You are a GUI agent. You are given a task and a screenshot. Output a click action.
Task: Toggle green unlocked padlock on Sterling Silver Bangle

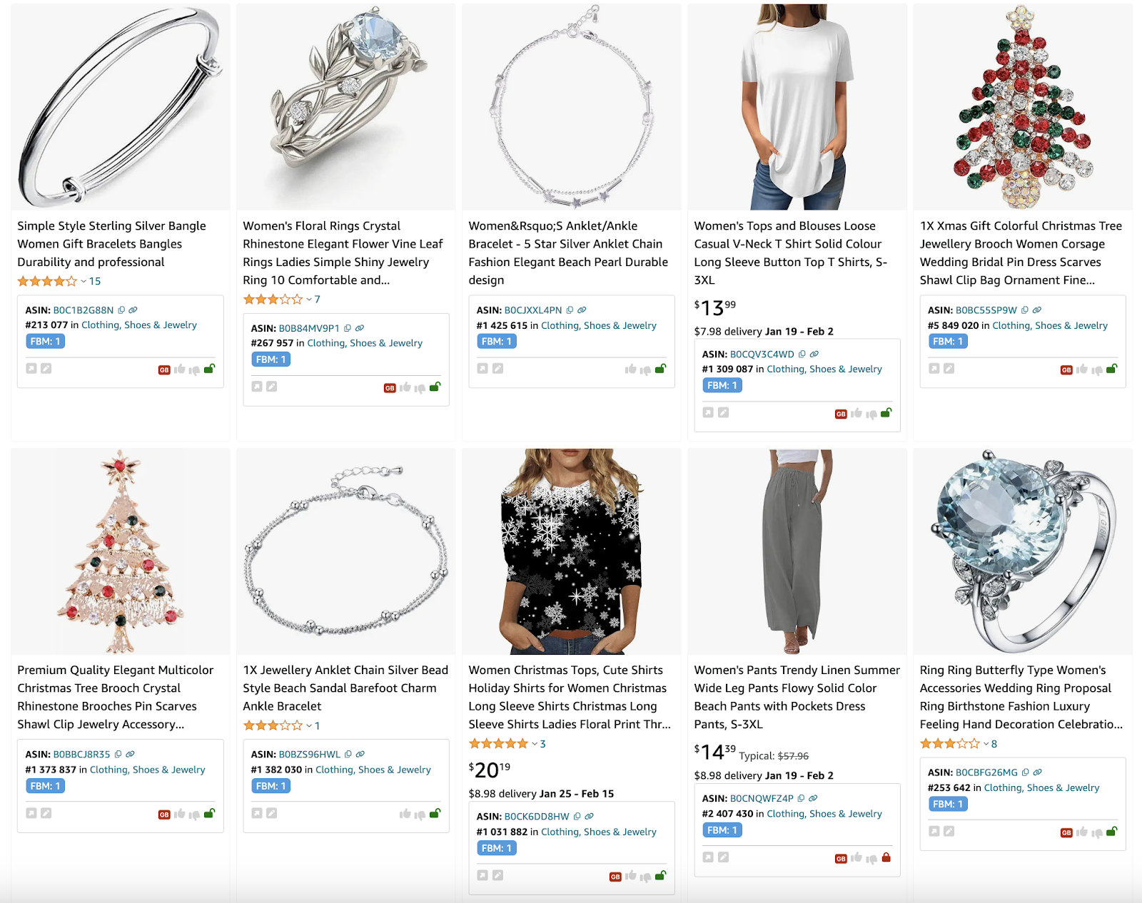coord(209,369)
